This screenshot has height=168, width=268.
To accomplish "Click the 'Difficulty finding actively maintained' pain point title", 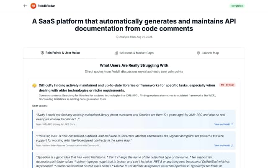I will 127,88.
